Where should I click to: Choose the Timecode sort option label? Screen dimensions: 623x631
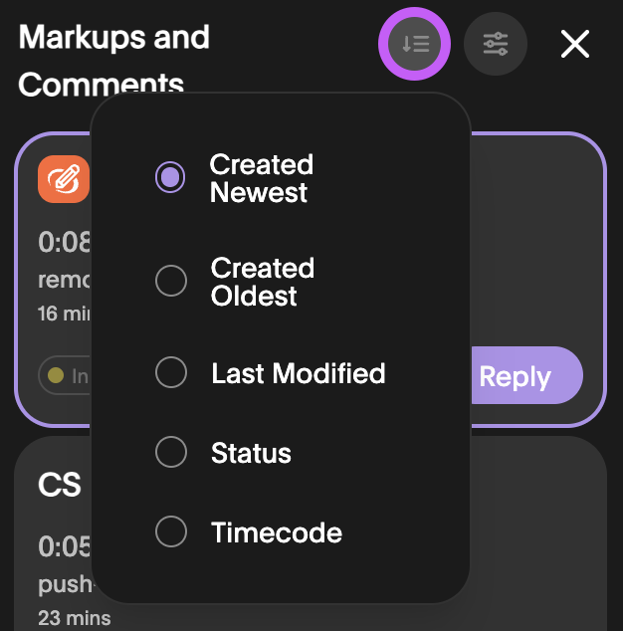click(277, 532)
